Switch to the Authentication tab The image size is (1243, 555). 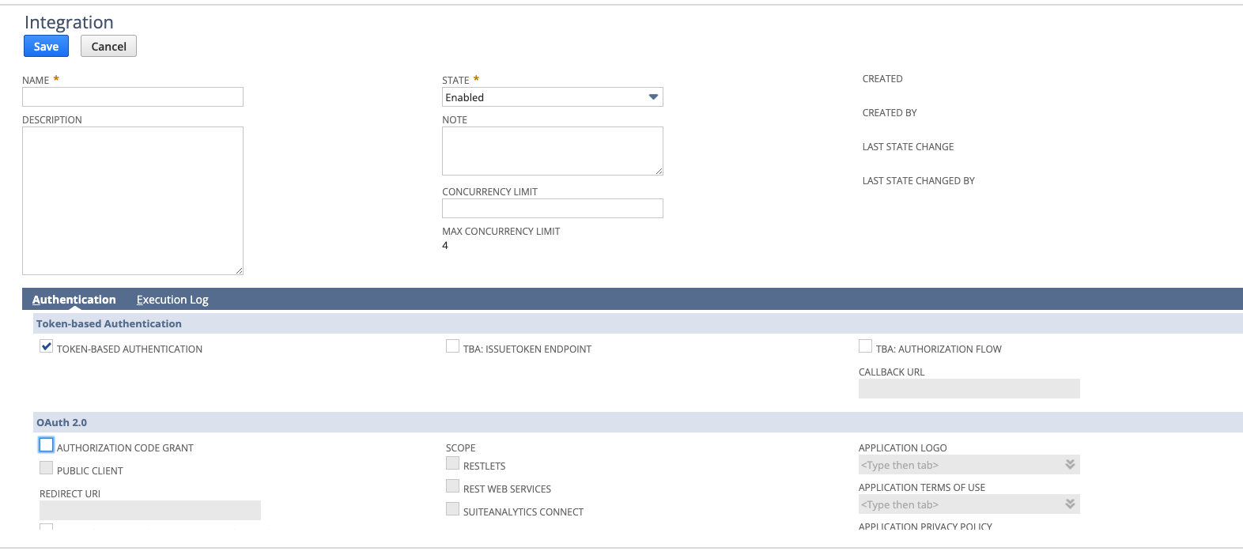tap(74, 300)
